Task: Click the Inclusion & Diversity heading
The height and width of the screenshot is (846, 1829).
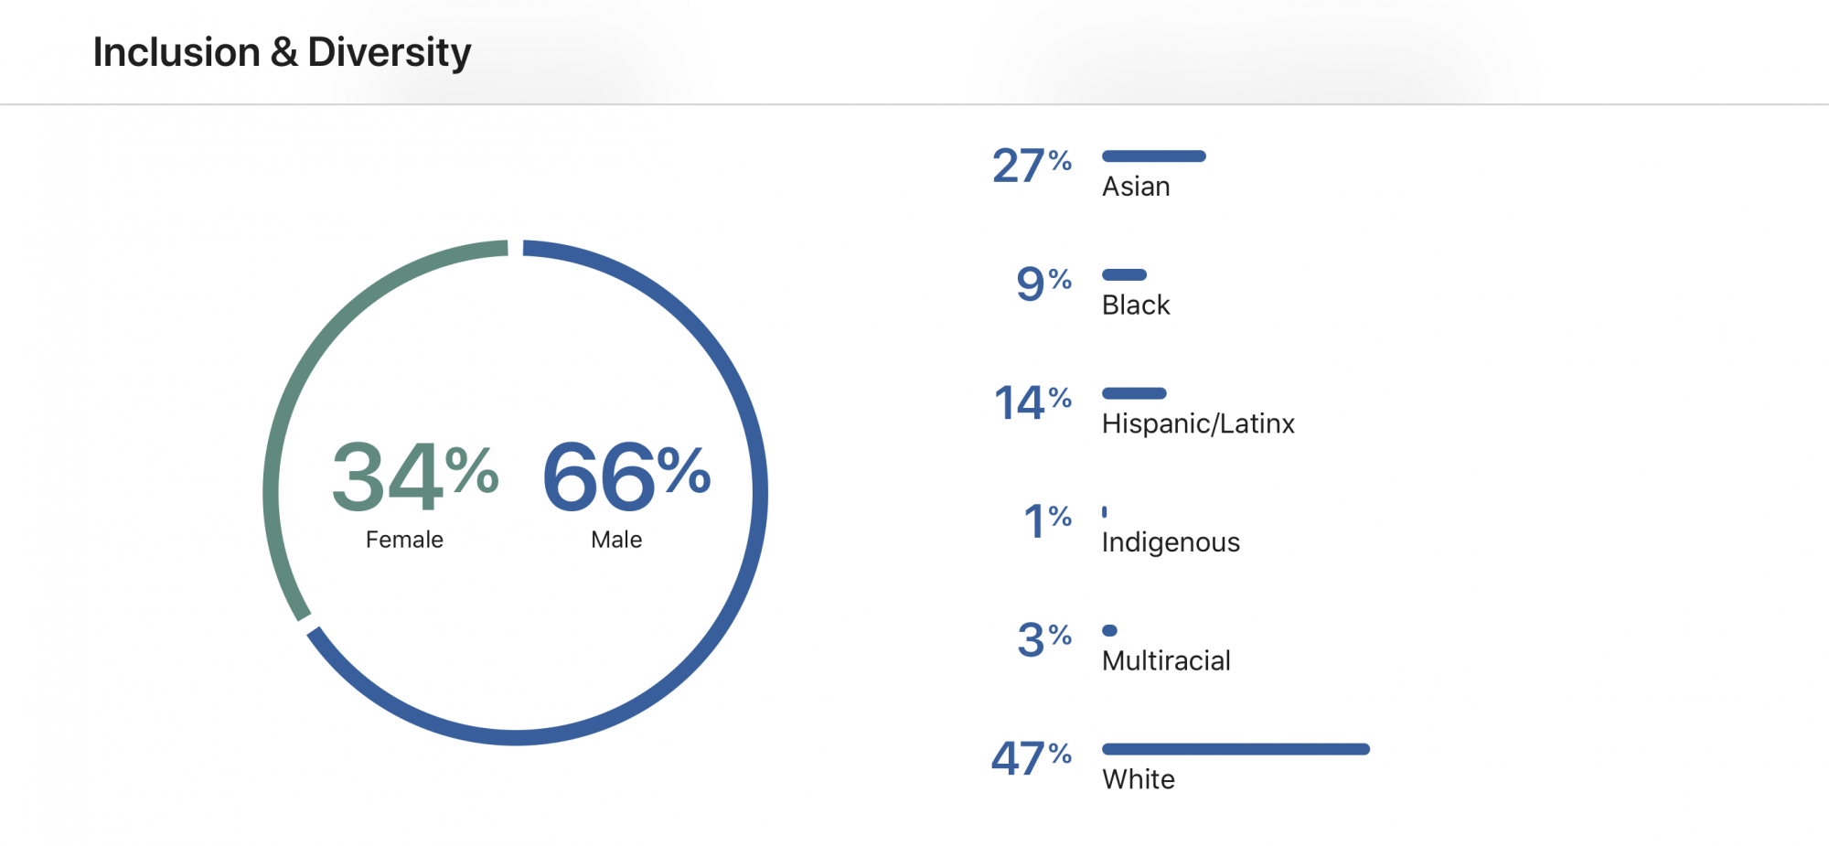Action: click(282, 52)
